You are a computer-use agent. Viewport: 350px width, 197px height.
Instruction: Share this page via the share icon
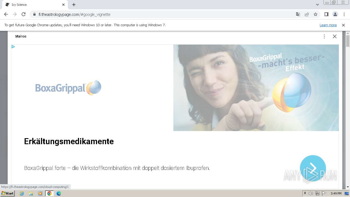point(307,14)
